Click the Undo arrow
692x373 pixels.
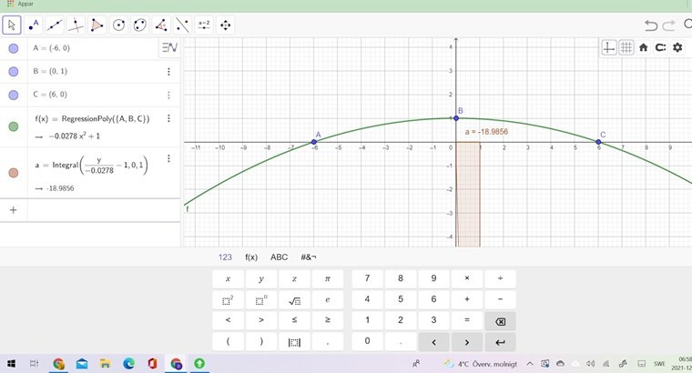(x=650, y=25)
